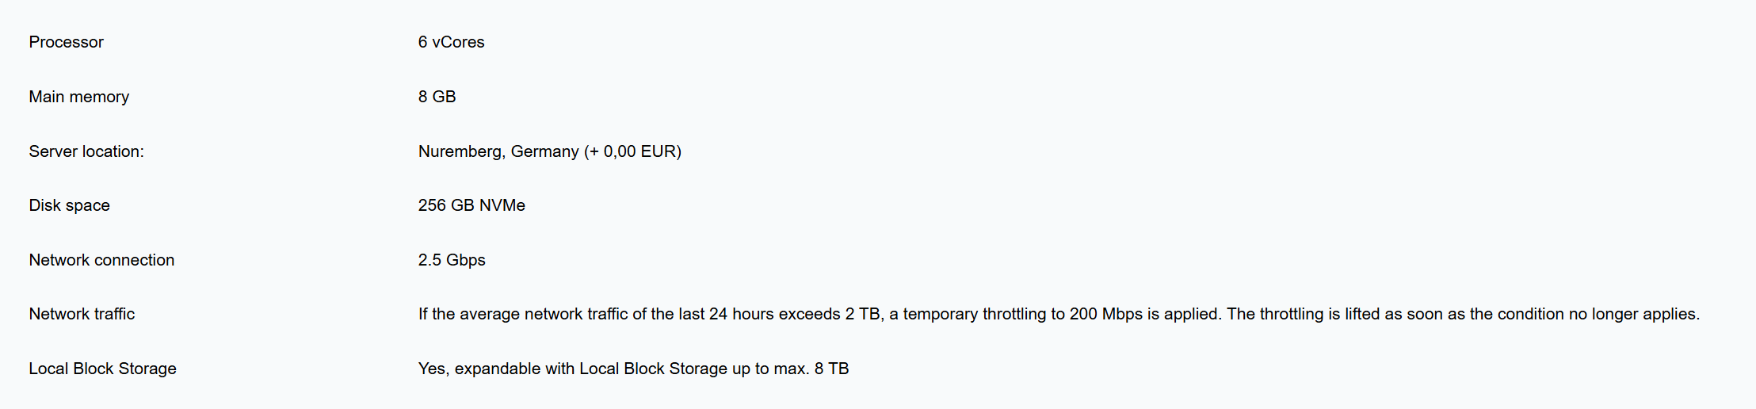Click the Local Block Storage label
This screenshot has height=409, width=1756.
click(x=103, y=369)
